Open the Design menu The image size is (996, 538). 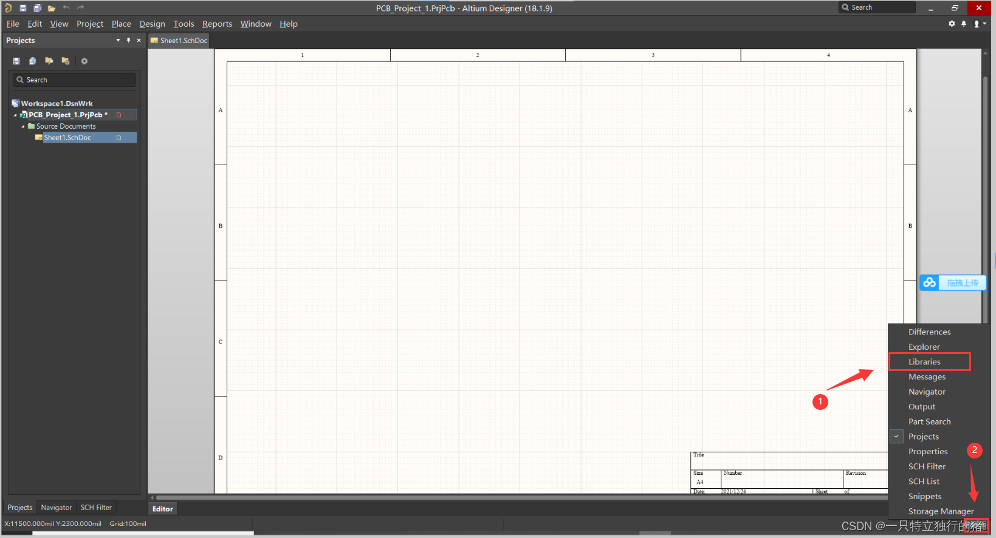[152, 24]
